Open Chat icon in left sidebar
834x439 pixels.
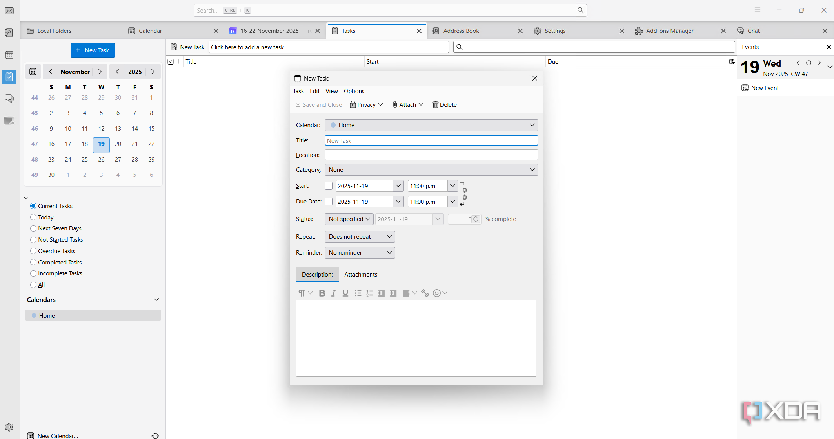point(9,99)
